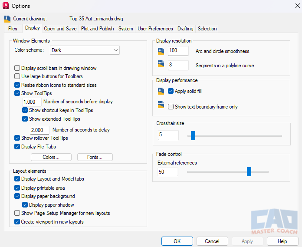Click the drawing icon beside Current drawing
The height and width of the screenshot is (247, 302).
coord(7,19)
